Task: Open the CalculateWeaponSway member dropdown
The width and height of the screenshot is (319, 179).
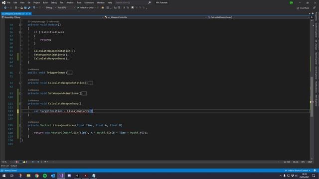Action: click(x=258, y=17)
